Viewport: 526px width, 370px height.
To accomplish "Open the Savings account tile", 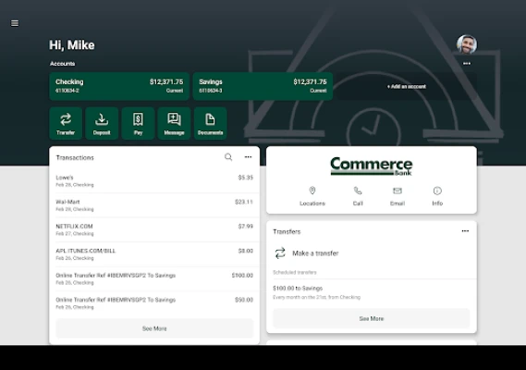I will 263,86.
